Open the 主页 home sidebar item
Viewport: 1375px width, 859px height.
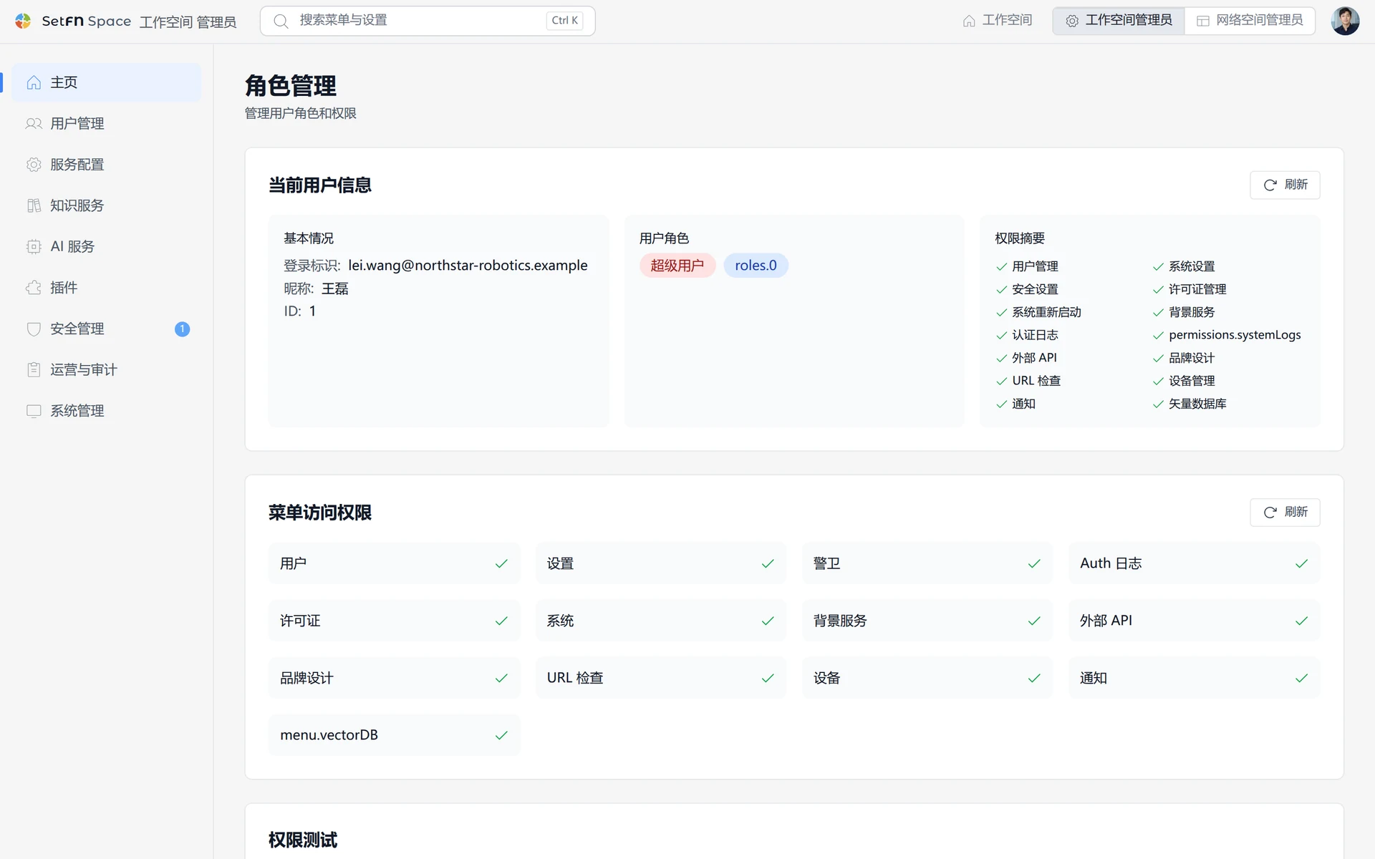point(106,82)
